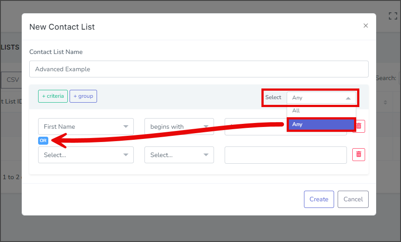Add a new criteria group
The image size is (401, 242).
[83, 96]
